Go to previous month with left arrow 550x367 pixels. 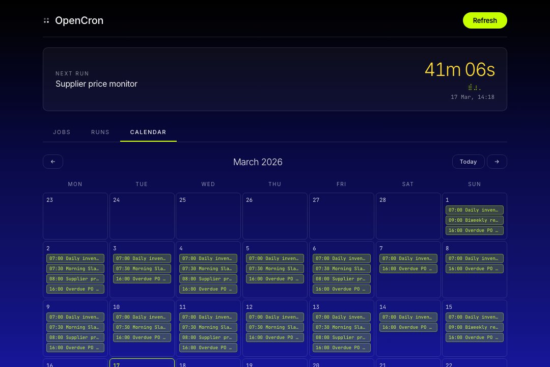click(53, 162)
